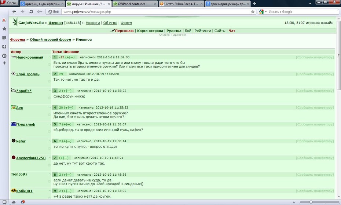Open Персонаж in game menu
This screenshot has width=341, height=205.
124,31
